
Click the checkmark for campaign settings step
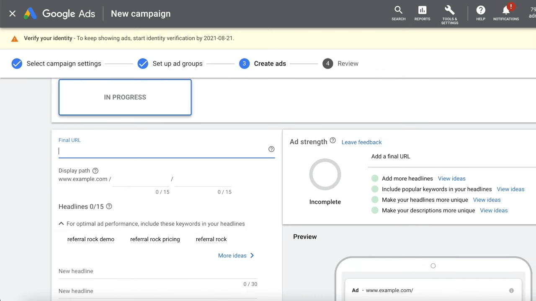(17, 64)
